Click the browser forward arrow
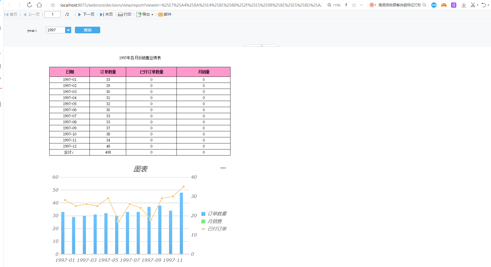The width and height of the screenshot is (491, 267). pos(20,5)
